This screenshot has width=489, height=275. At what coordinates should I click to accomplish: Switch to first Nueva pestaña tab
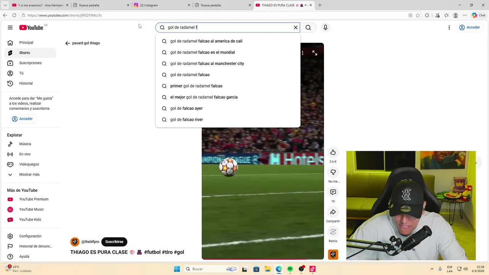101,5
